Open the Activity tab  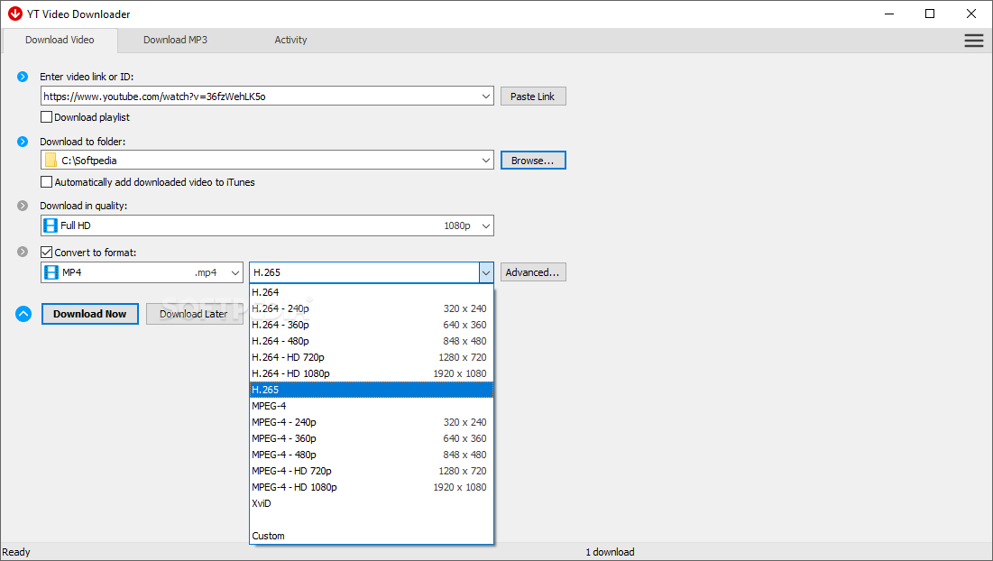[290, 40]
